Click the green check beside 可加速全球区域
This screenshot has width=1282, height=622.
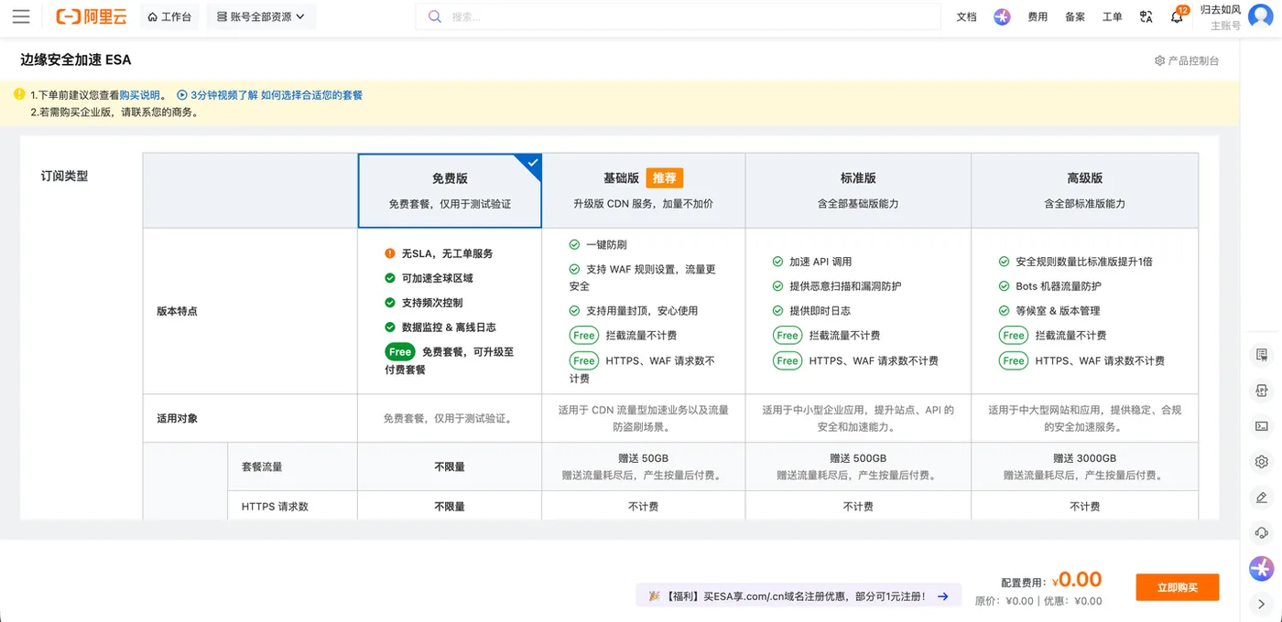390,278
